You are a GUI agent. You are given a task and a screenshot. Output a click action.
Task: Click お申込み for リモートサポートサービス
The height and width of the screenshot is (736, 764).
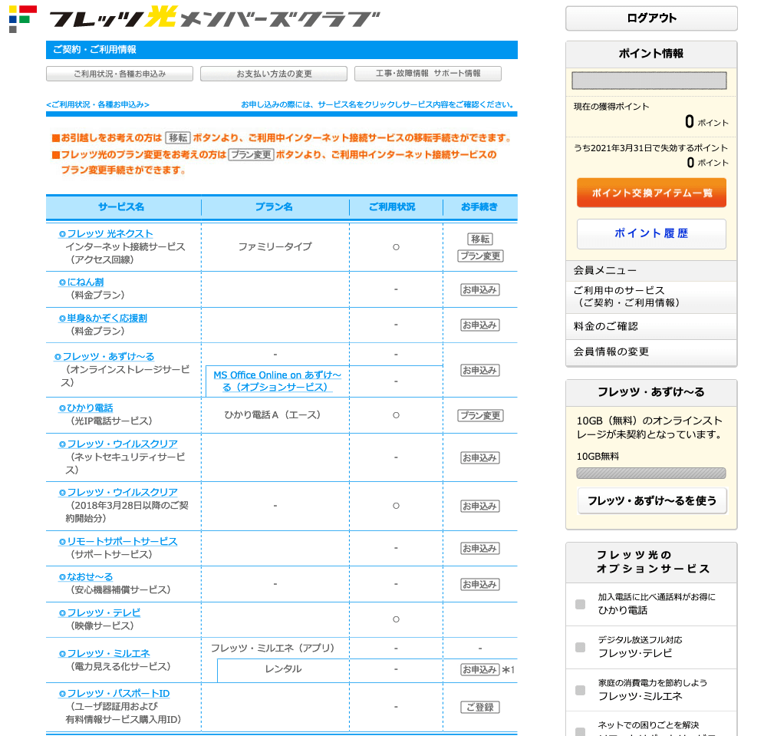coord(480,548)
